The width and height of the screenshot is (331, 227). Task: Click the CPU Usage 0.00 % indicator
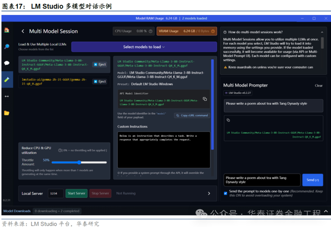134,31
